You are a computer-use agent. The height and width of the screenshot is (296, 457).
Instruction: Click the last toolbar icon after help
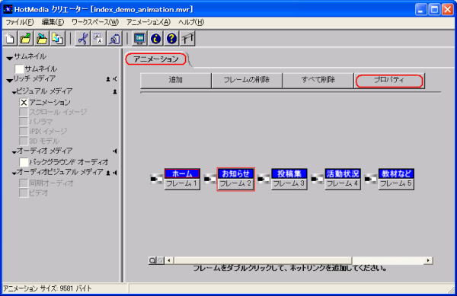187,38
